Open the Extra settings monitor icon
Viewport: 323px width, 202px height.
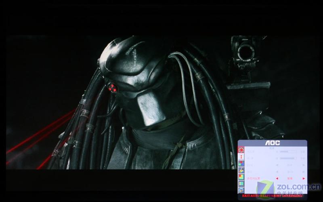pyautogui.click(x=241, y=190)
